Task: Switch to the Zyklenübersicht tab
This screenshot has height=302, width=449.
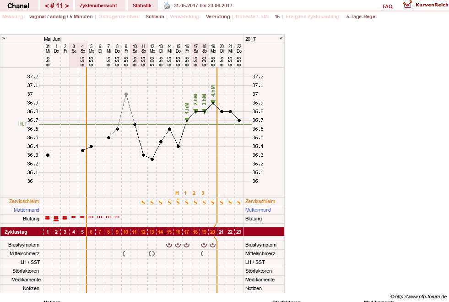Action: tap(98, 5)
